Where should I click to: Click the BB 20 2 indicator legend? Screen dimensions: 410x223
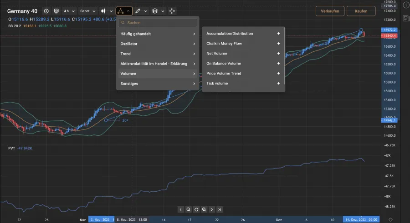(15, 26)
